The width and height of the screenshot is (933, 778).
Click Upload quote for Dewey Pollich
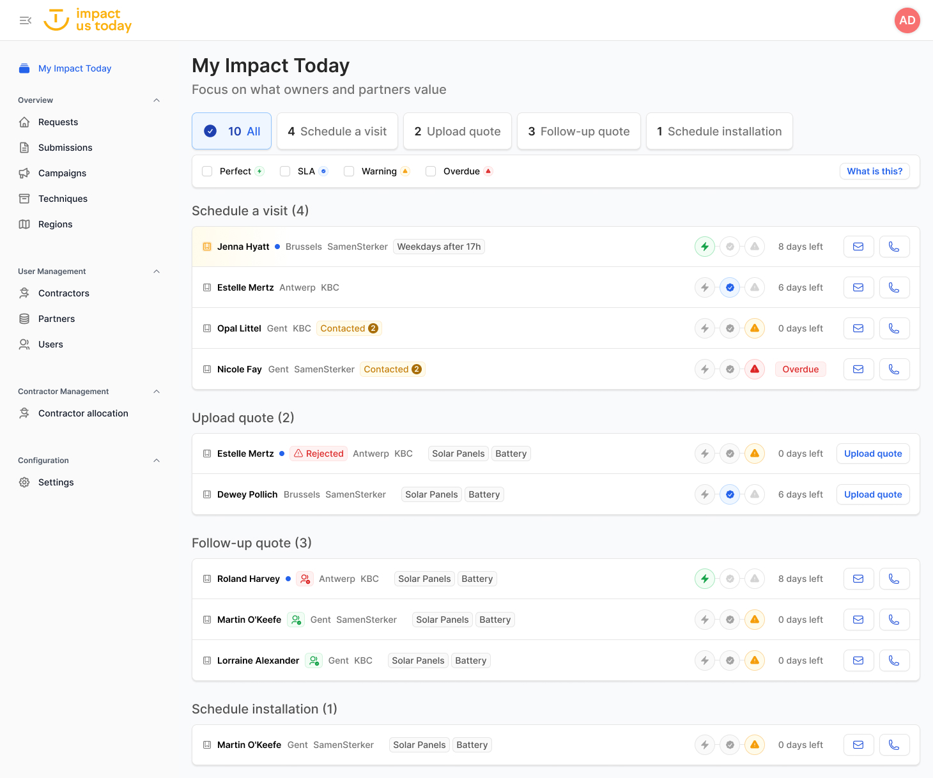873,494
